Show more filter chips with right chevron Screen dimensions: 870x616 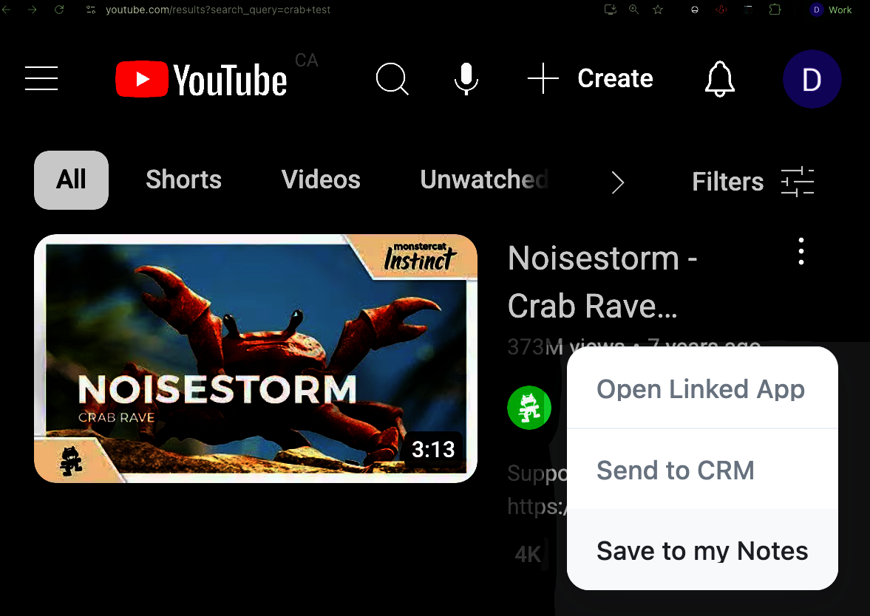(617, 182)
